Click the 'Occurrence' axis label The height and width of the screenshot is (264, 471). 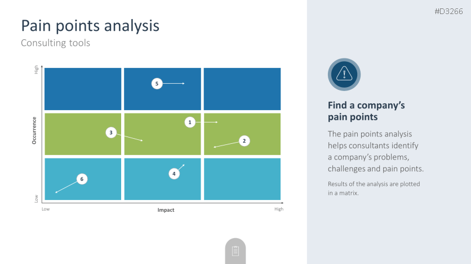tap(34, 130)
